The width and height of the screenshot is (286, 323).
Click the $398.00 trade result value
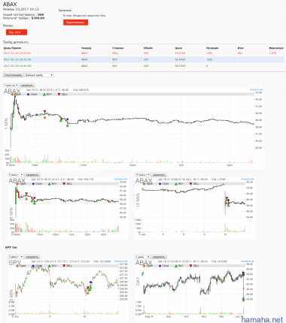pos(38,18)
